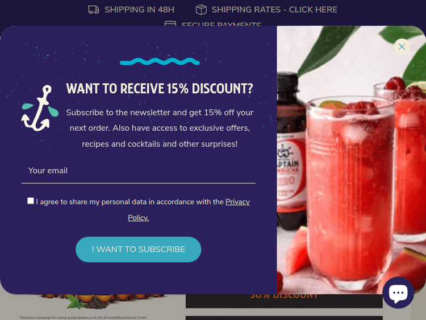The width and height of the screenshot is (426, 320).
Task: Click the exclusive campaign fine print text
Action: click(83, 317)
